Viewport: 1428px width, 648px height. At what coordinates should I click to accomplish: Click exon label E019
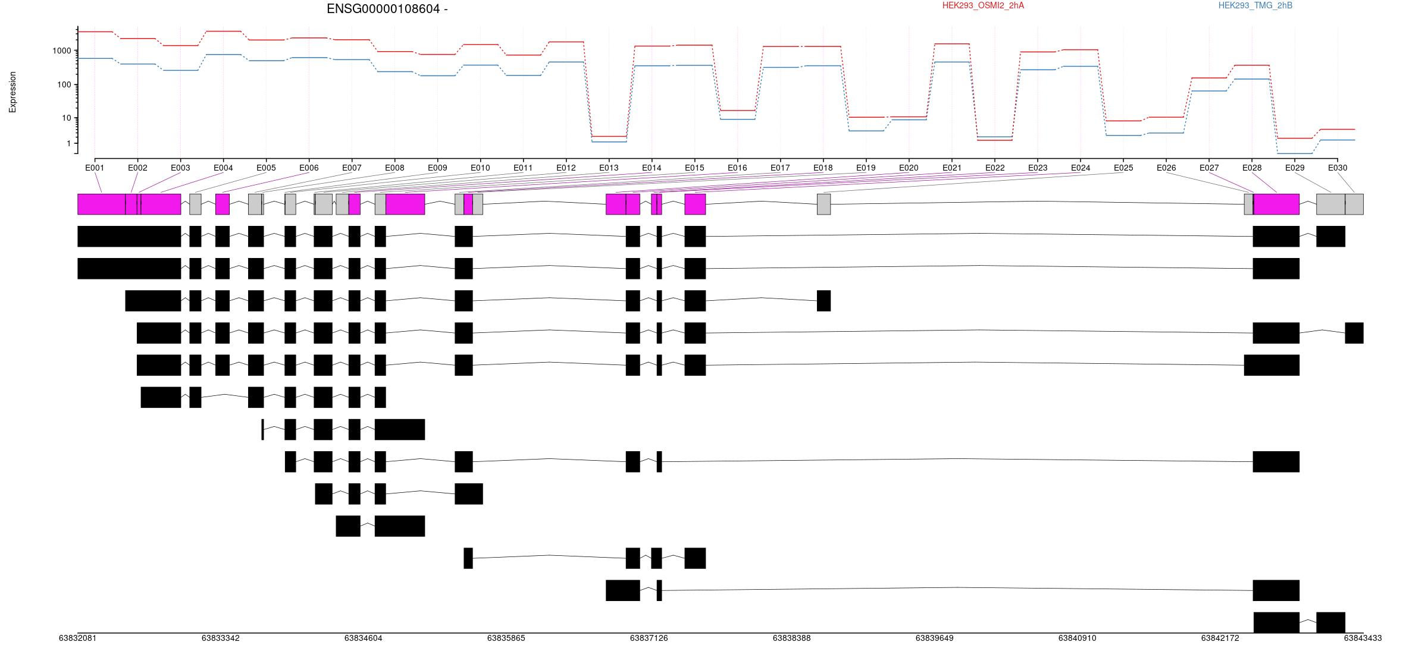866,168
